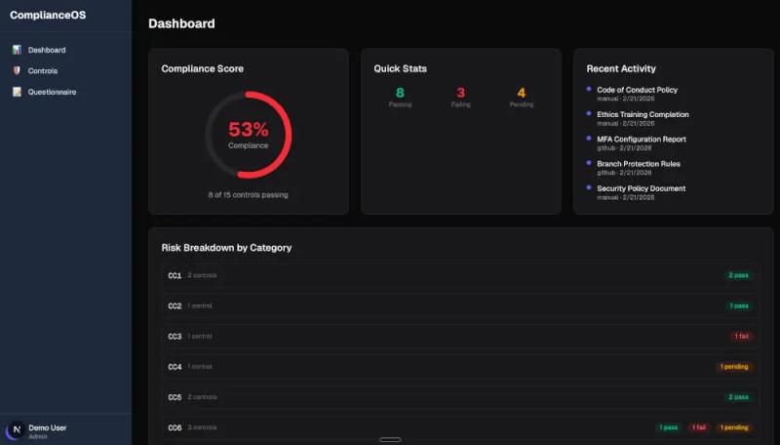780x445 pixels.
Task: Click the '1 fail' badge on CC6
Action: pyautogui.click(x=699, y=427)
